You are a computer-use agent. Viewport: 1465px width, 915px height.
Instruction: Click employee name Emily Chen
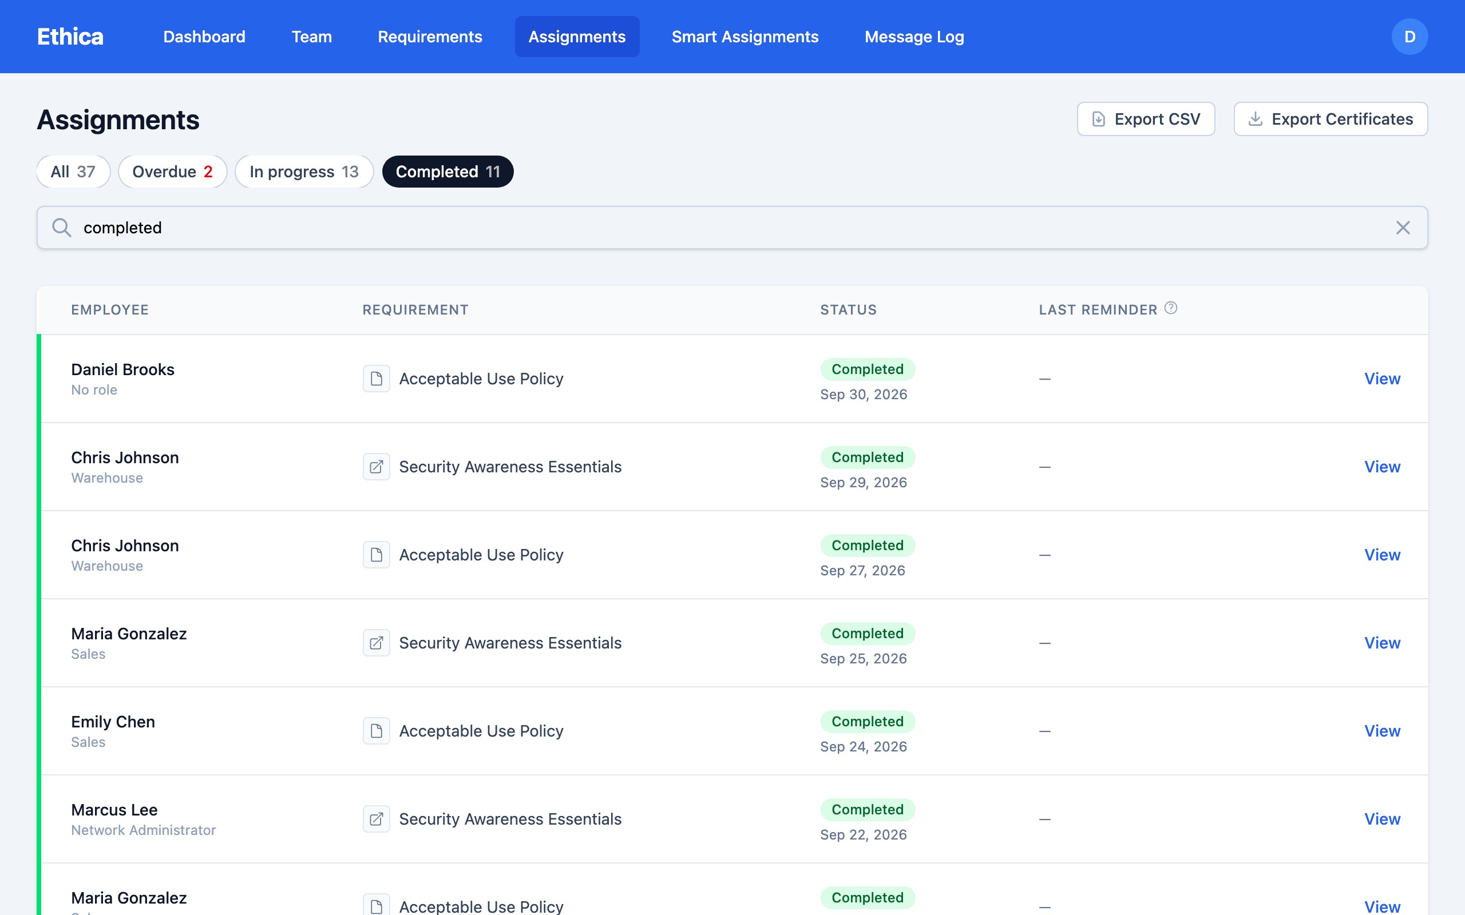coord(113,721)
